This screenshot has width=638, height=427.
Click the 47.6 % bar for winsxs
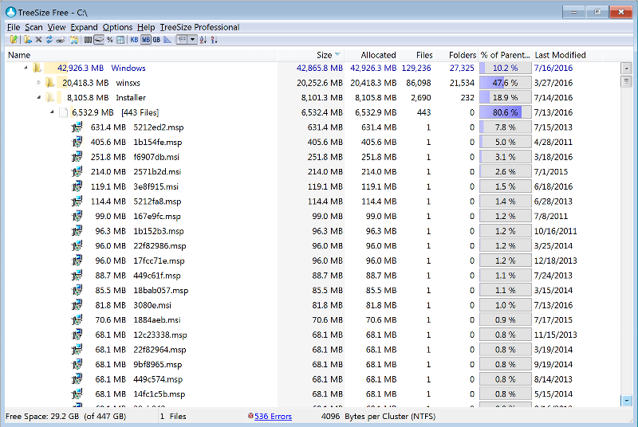click(x=505, y=83)
